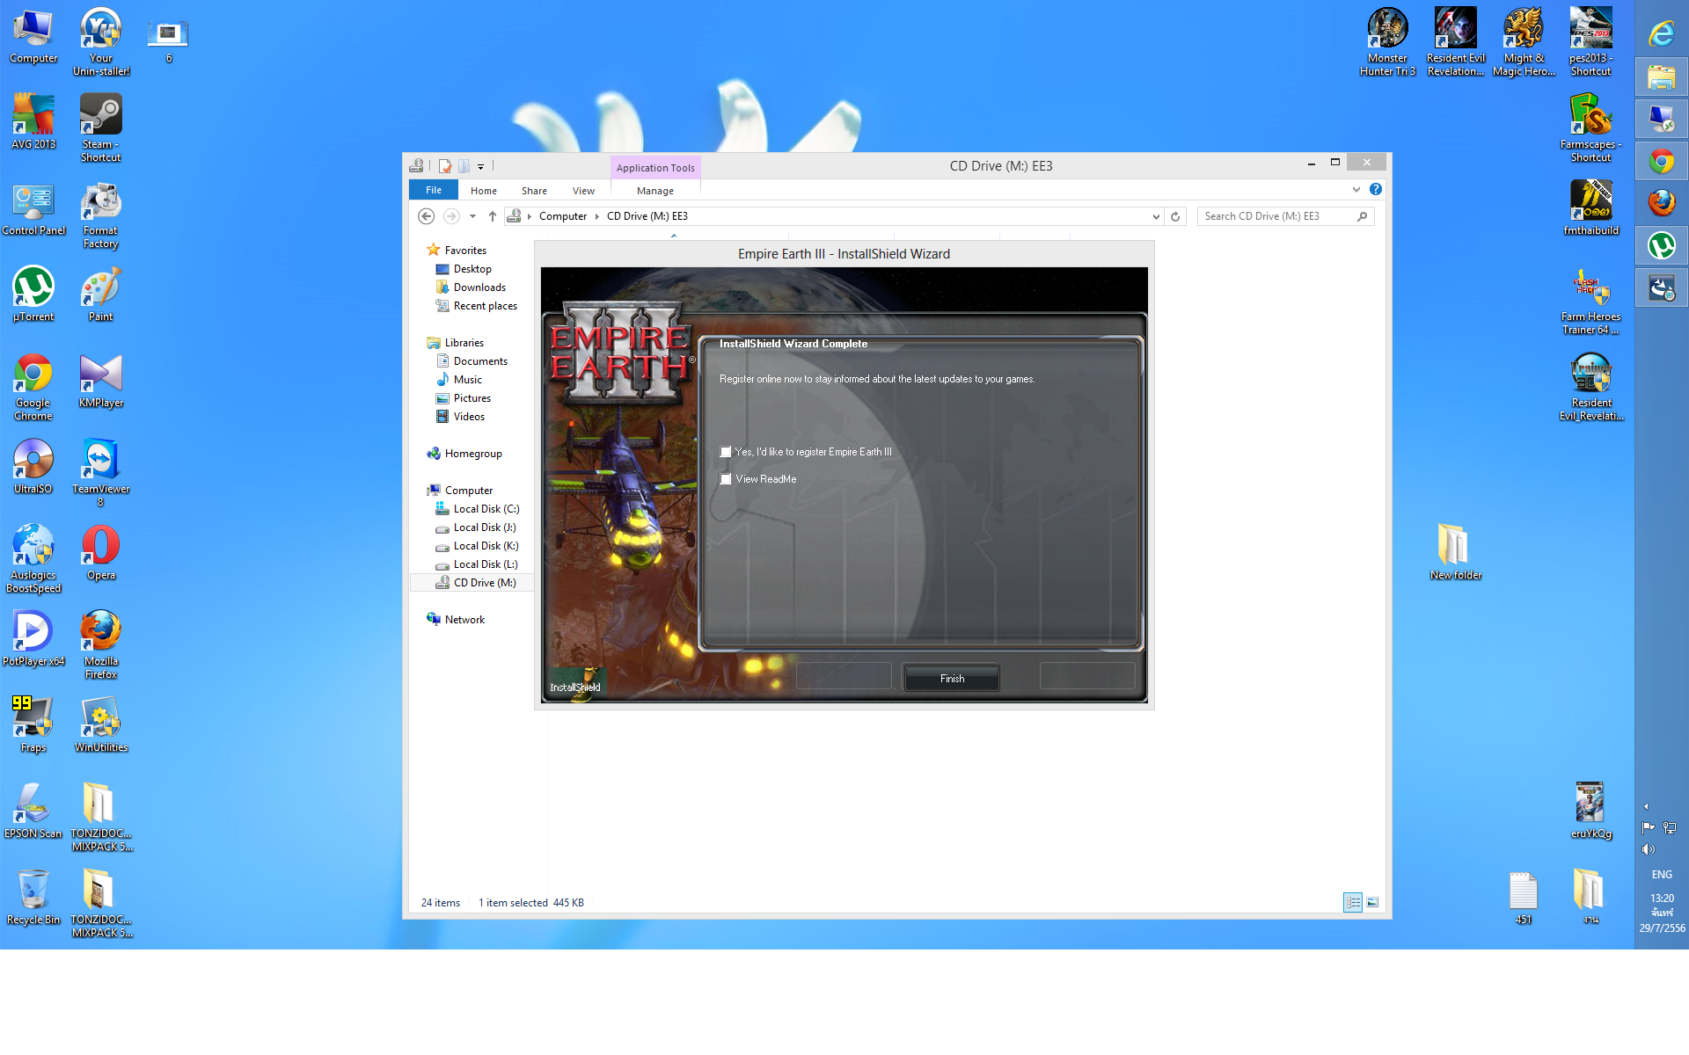Open uTorrent from the taskbar

(1661, 245)
